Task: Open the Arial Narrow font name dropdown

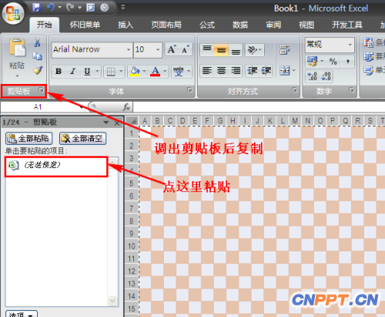Action: click(x=129, y=49)
